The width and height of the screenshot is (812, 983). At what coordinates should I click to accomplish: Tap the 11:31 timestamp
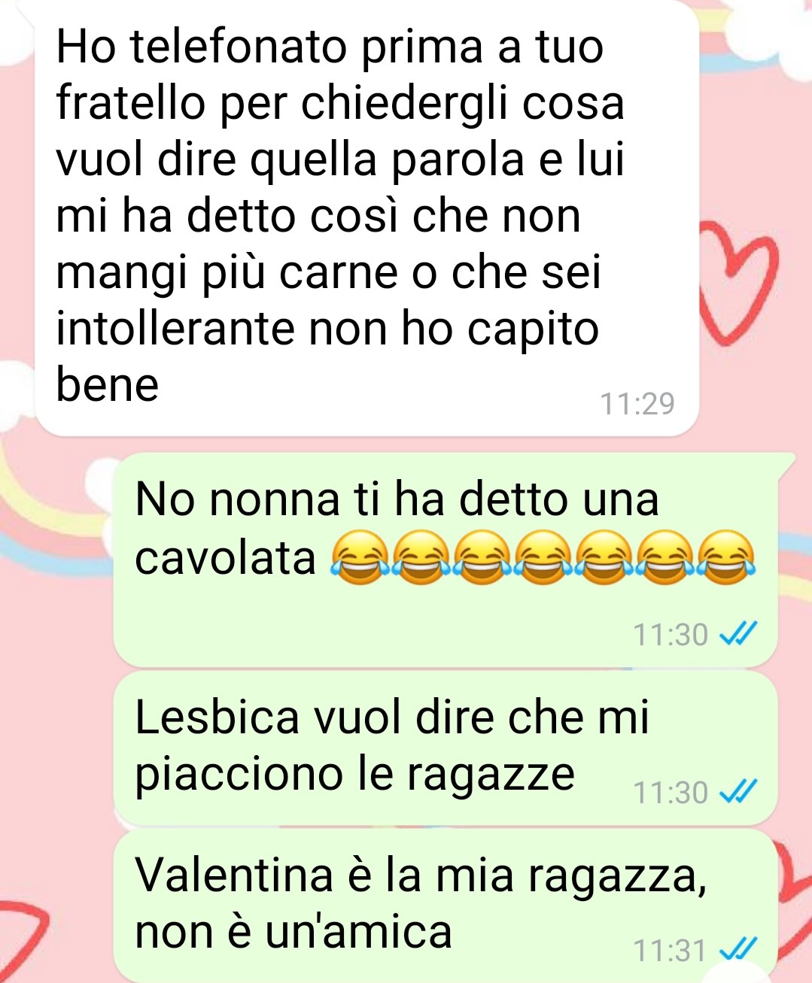(x=671, y=951)
